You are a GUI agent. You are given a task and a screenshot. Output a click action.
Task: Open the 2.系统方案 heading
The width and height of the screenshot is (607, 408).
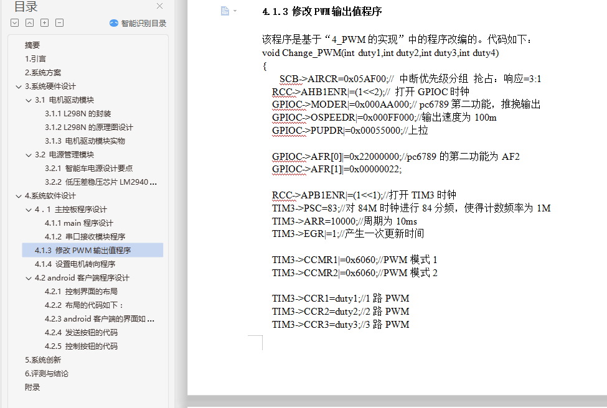43,73
